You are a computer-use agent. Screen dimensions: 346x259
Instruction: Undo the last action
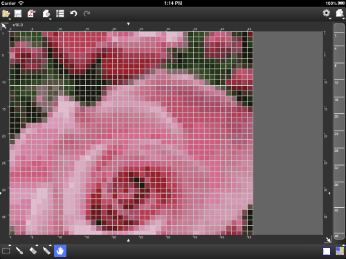(73, 14)
